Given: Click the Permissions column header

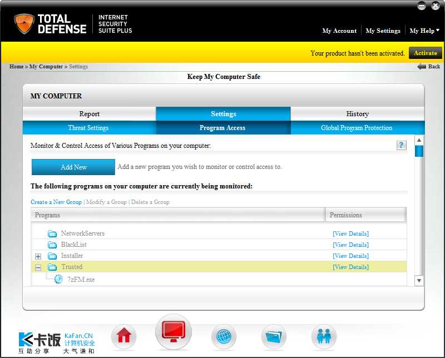Looking at the screenshot, I should [x=366, y=215].
